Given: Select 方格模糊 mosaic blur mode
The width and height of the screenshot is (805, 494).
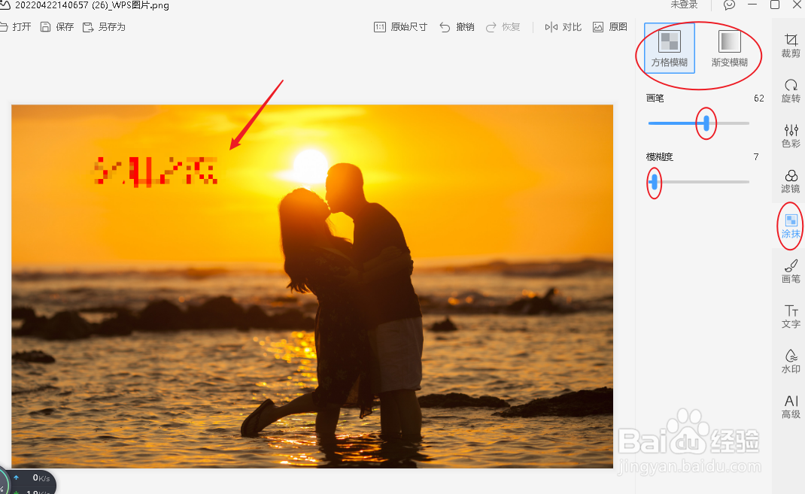Looking at the screenshot, I should coord(670,48).
